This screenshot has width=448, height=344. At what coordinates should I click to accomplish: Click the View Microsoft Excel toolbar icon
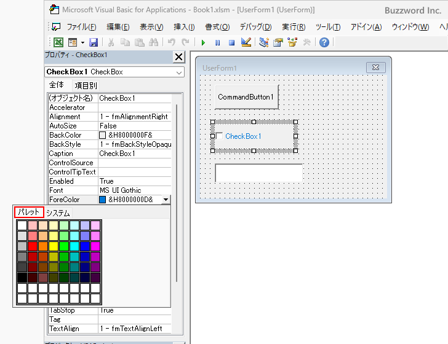pos(58,42)
